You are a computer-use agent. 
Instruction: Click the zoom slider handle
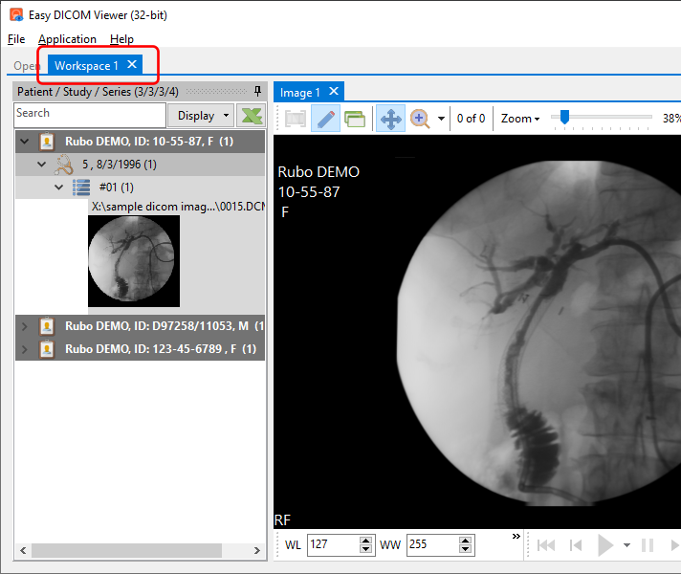565,117
